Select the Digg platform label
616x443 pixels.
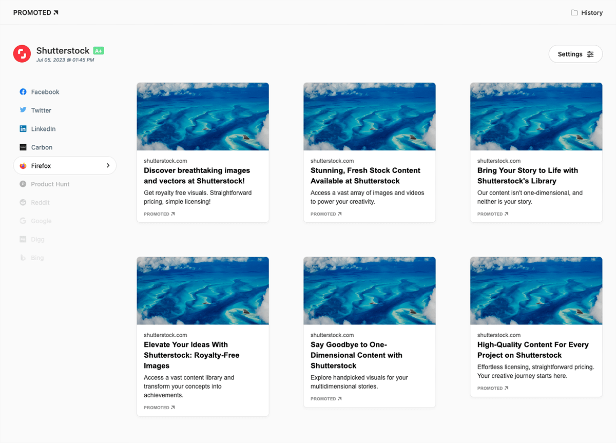[38, 239]
